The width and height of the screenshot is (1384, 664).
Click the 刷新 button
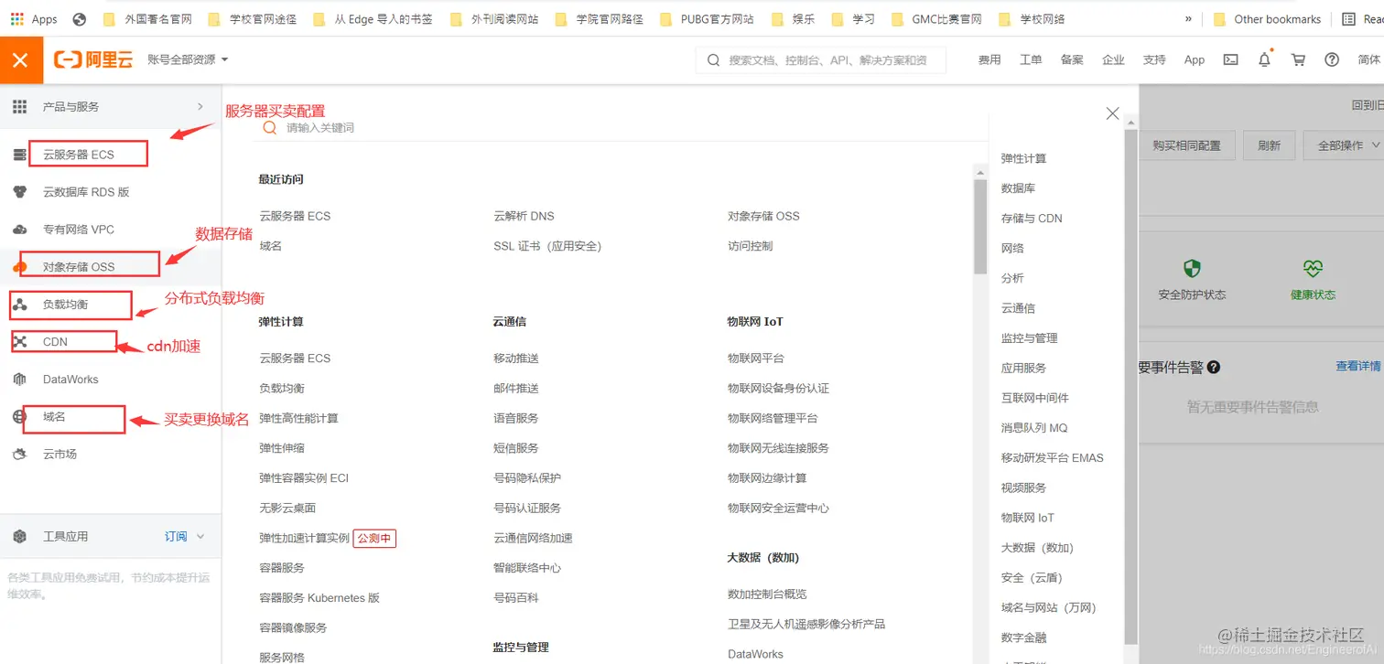click(x=1269, y=145)
